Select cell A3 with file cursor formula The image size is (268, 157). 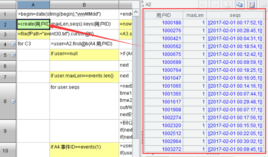(33, 34)
